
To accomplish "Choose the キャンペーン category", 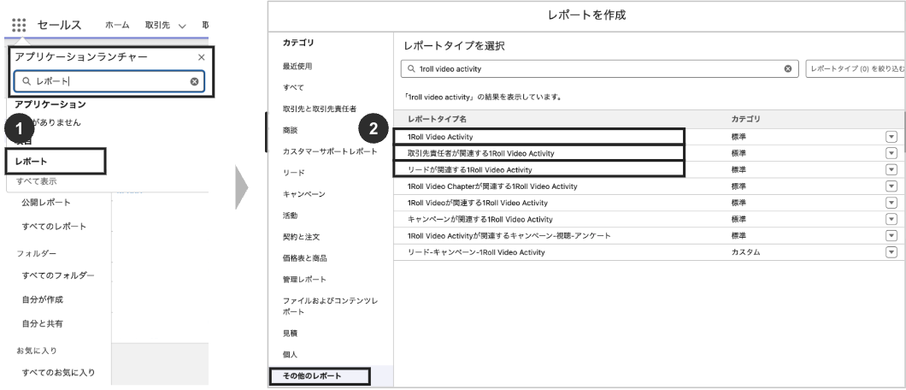I will [x=304, y=195].
